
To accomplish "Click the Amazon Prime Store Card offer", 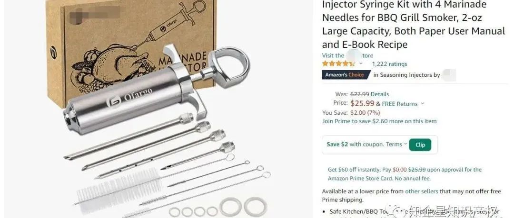I will (x=405, y=174).
